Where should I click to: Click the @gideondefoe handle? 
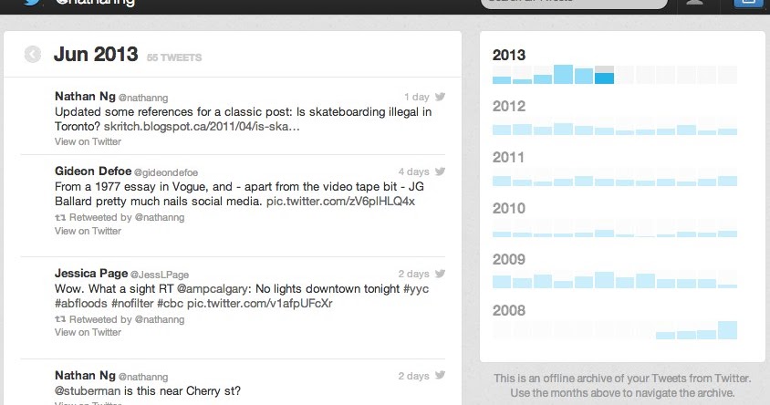(x=166, y=172)
